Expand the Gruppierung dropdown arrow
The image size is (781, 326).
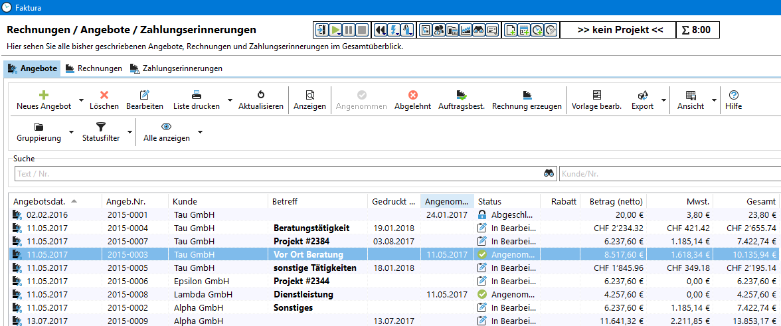click(71, 132)
